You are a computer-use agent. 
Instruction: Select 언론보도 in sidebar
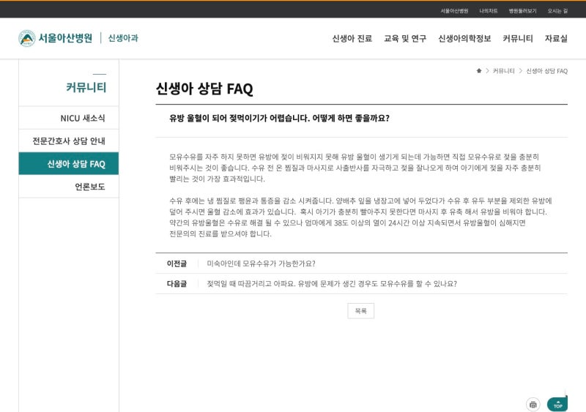click(69, 187)
